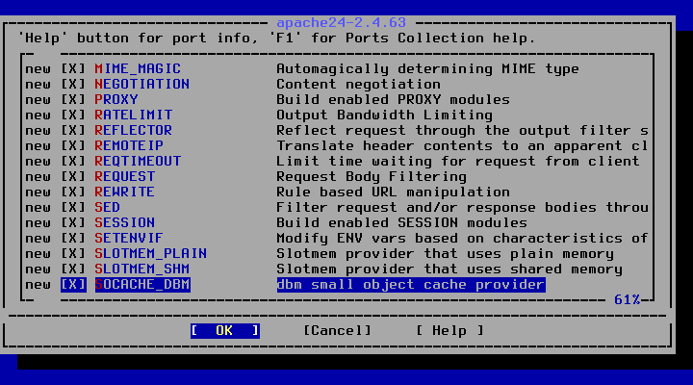Select the RATELIMIT option name
The width and height of the screenshot is (693, 385).
[134, 115]
